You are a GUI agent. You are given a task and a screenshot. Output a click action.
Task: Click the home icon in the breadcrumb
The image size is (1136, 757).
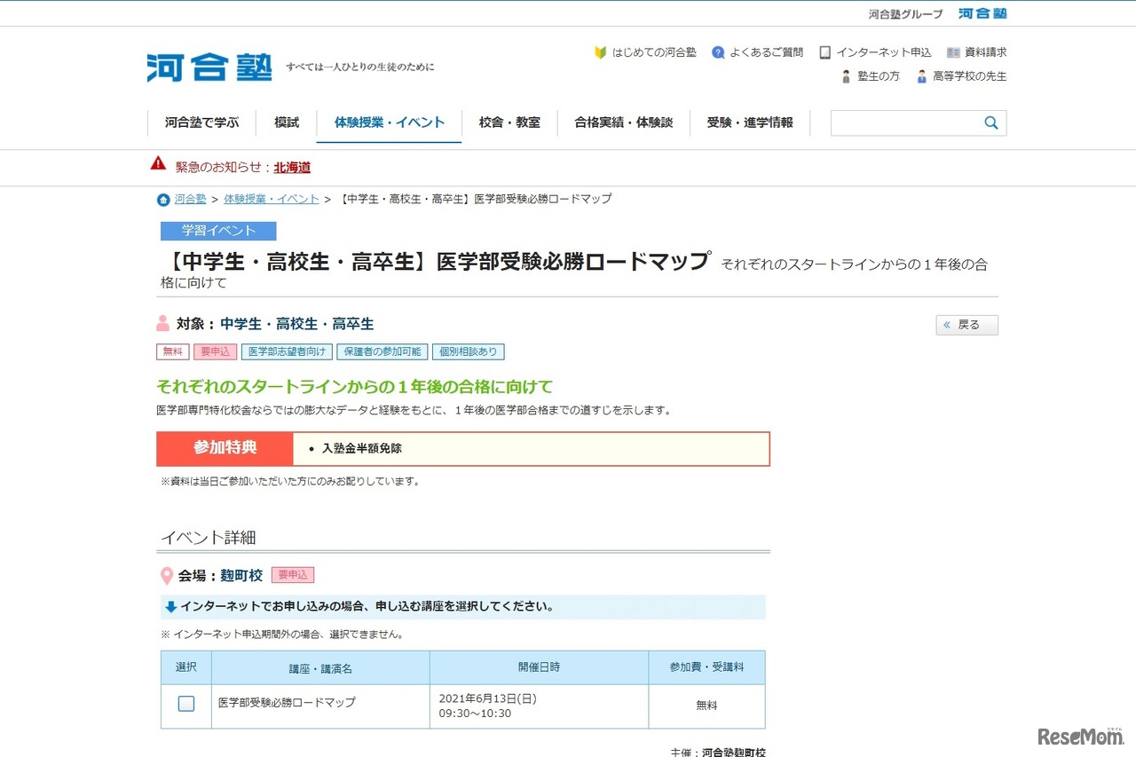pyautogui.click(x=162, y=199)
